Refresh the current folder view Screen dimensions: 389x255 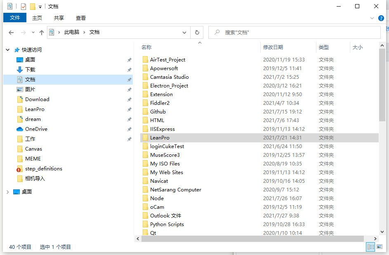point(197,32)
